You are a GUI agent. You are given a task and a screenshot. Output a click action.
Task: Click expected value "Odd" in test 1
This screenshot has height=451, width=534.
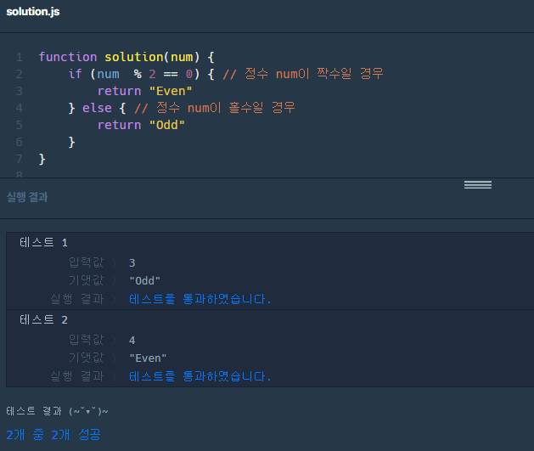point(144,281)
